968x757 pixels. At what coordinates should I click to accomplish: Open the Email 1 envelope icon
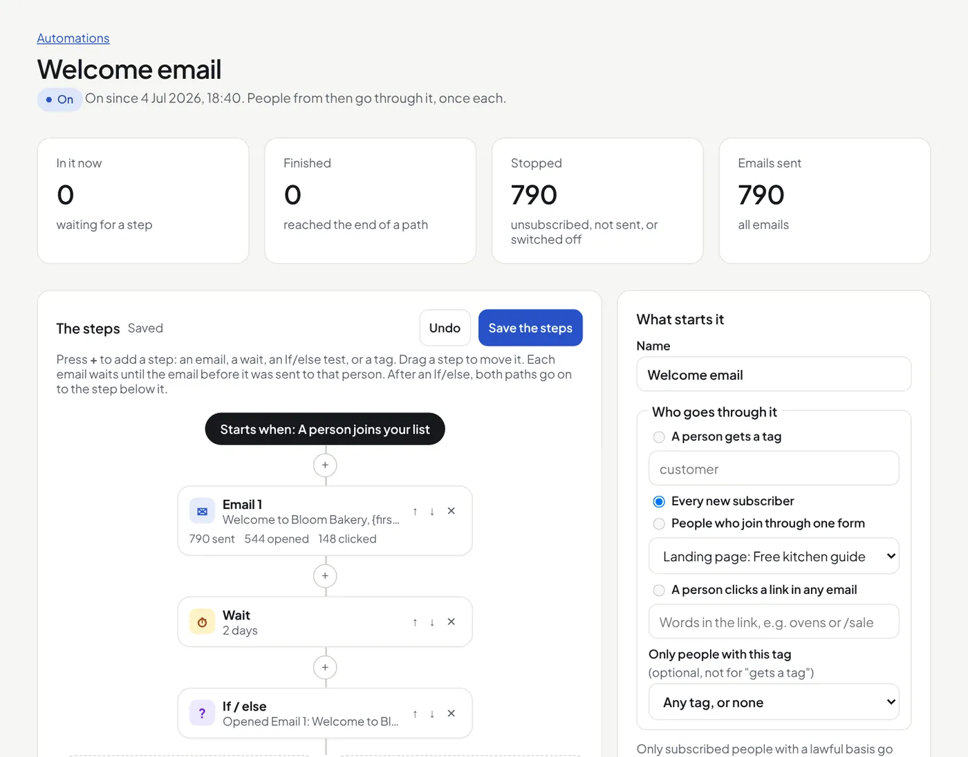click(202, 512)
